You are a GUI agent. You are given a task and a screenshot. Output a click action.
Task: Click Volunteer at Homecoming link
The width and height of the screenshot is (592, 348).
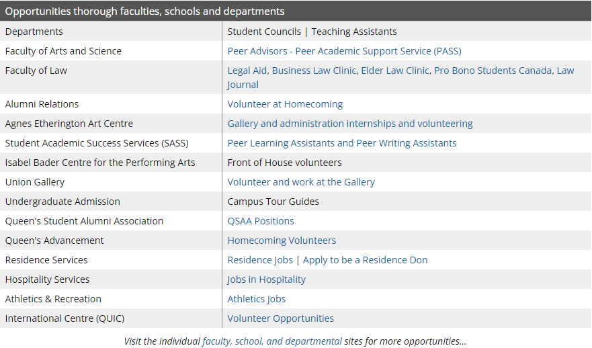[x=285, y=104]
